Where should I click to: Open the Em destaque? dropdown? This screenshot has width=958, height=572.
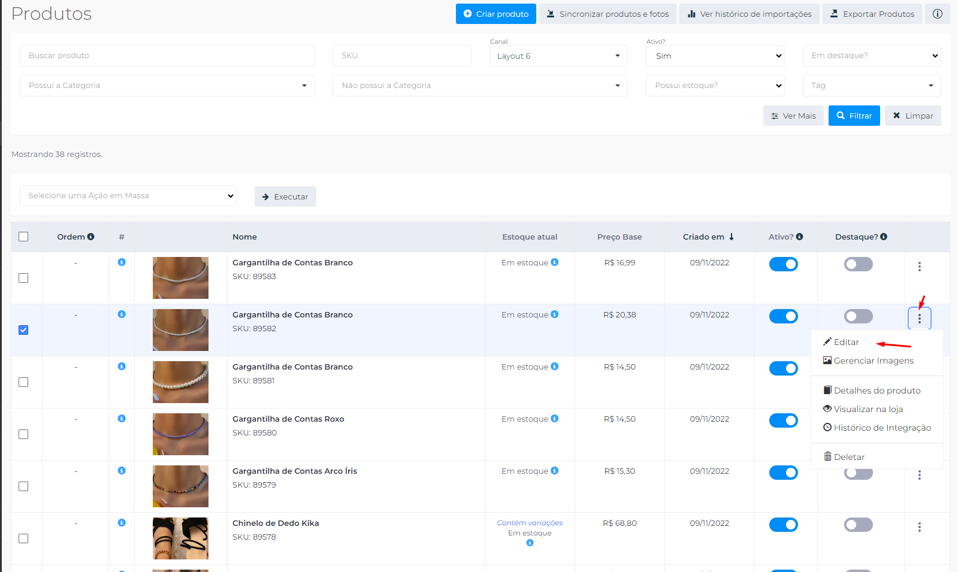point(872,56)
